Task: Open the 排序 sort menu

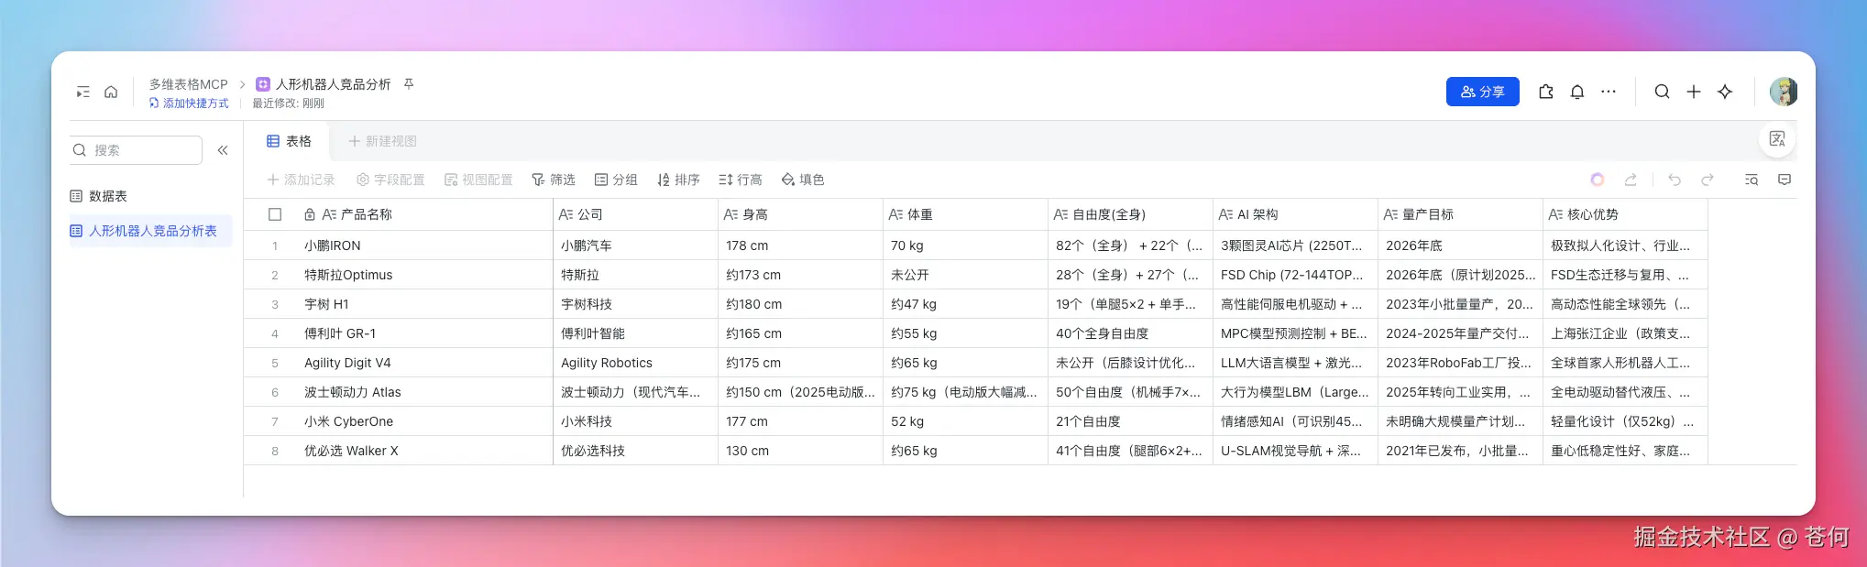Action: 678,180
